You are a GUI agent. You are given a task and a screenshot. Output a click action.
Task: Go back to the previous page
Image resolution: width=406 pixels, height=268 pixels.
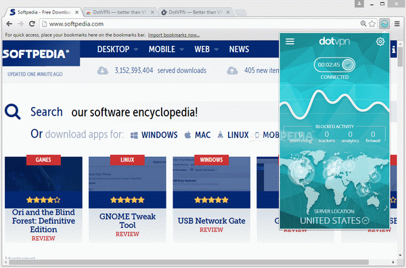coord(9,24)
